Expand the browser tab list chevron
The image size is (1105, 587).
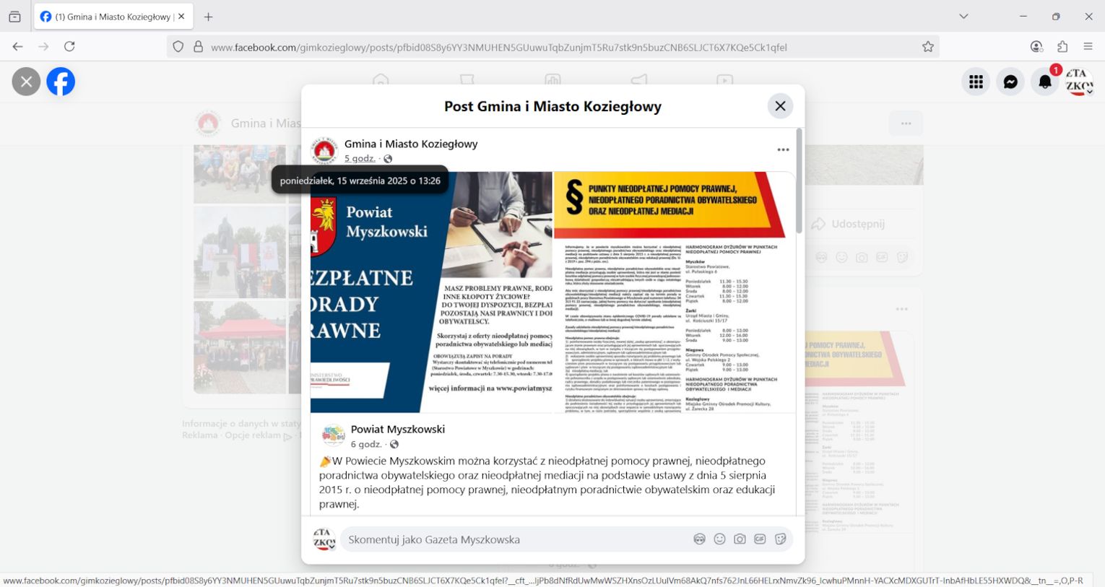pyautogui.click(x=963, y=17)
